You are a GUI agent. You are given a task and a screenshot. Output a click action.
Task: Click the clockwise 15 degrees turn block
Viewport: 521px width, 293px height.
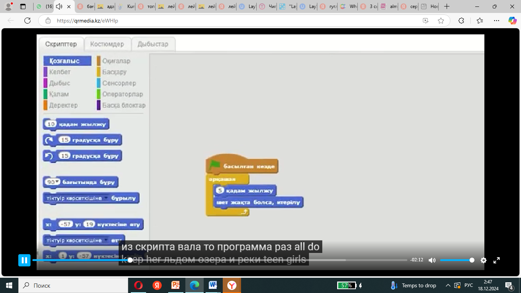pyautogui.click(x=82, y=140)
